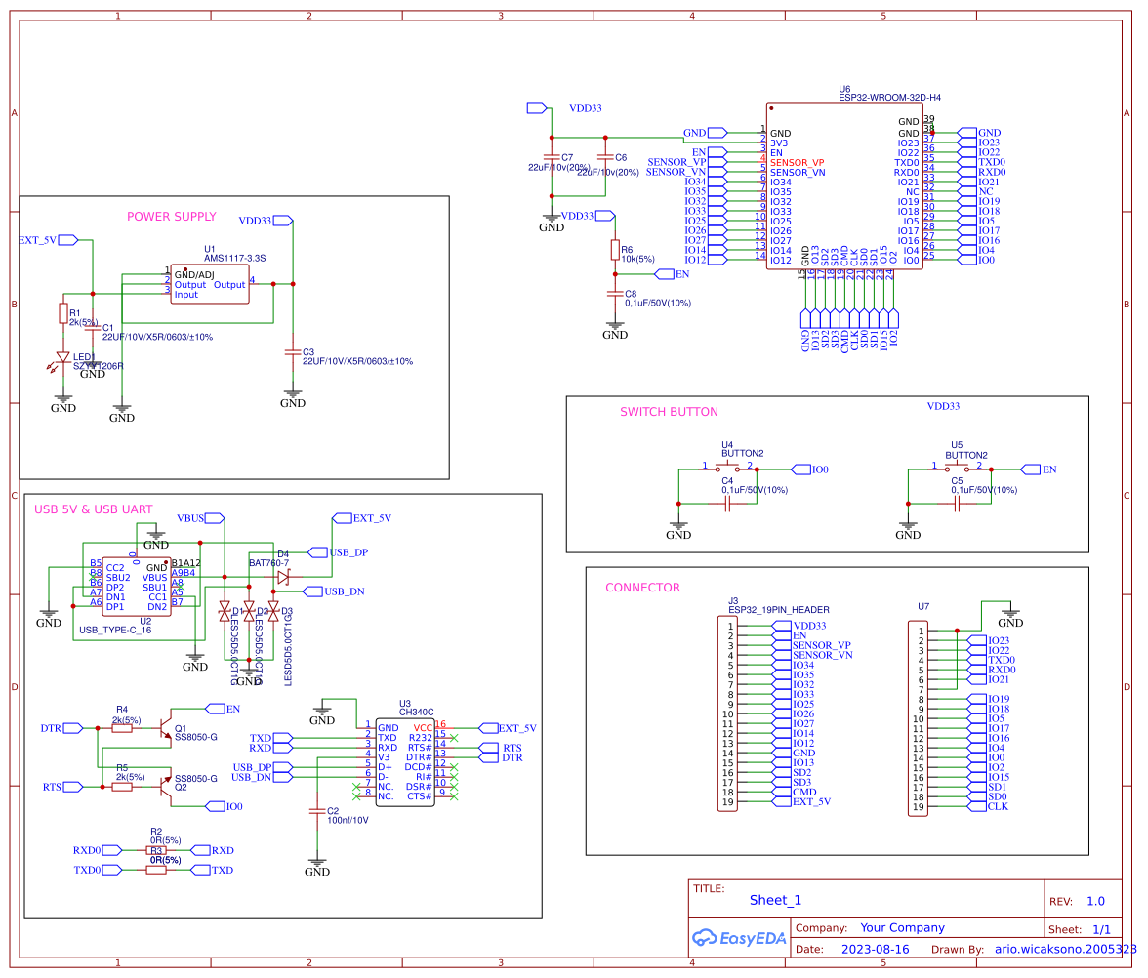The image size is (1148, 978).
Task: Select the U4 BUTTON2 switch symbol
Action: click(728, 468)
